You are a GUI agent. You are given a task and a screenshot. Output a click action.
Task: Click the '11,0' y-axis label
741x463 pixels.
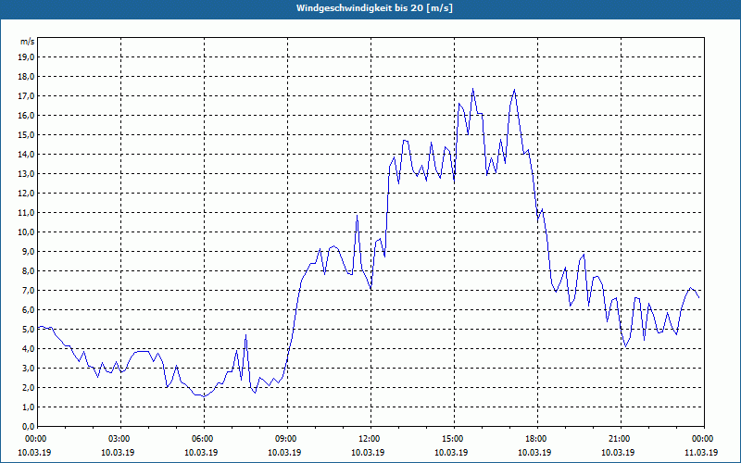click(x=27, y=213)
